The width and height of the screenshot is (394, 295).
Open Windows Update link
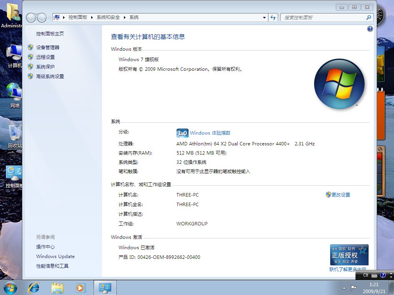coord(55,257)
